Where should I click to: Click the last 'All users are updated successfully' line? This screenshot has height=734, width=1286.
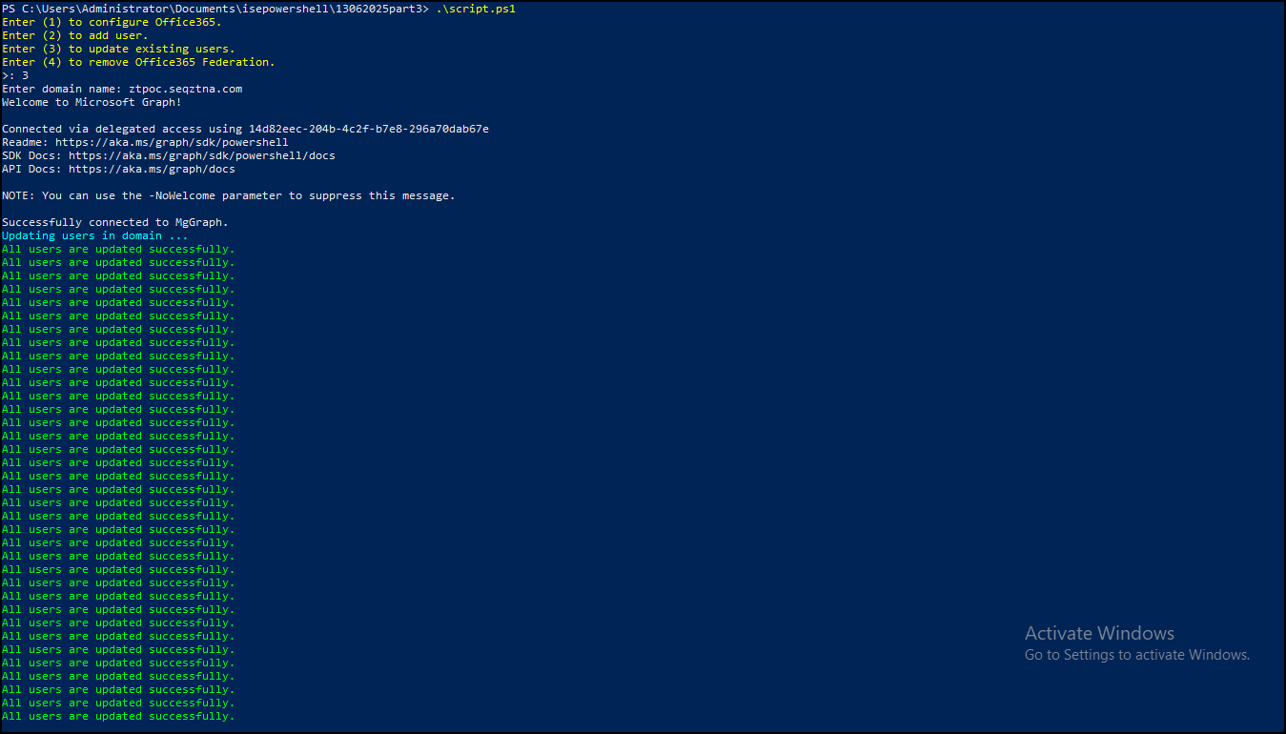click(118, 716)
